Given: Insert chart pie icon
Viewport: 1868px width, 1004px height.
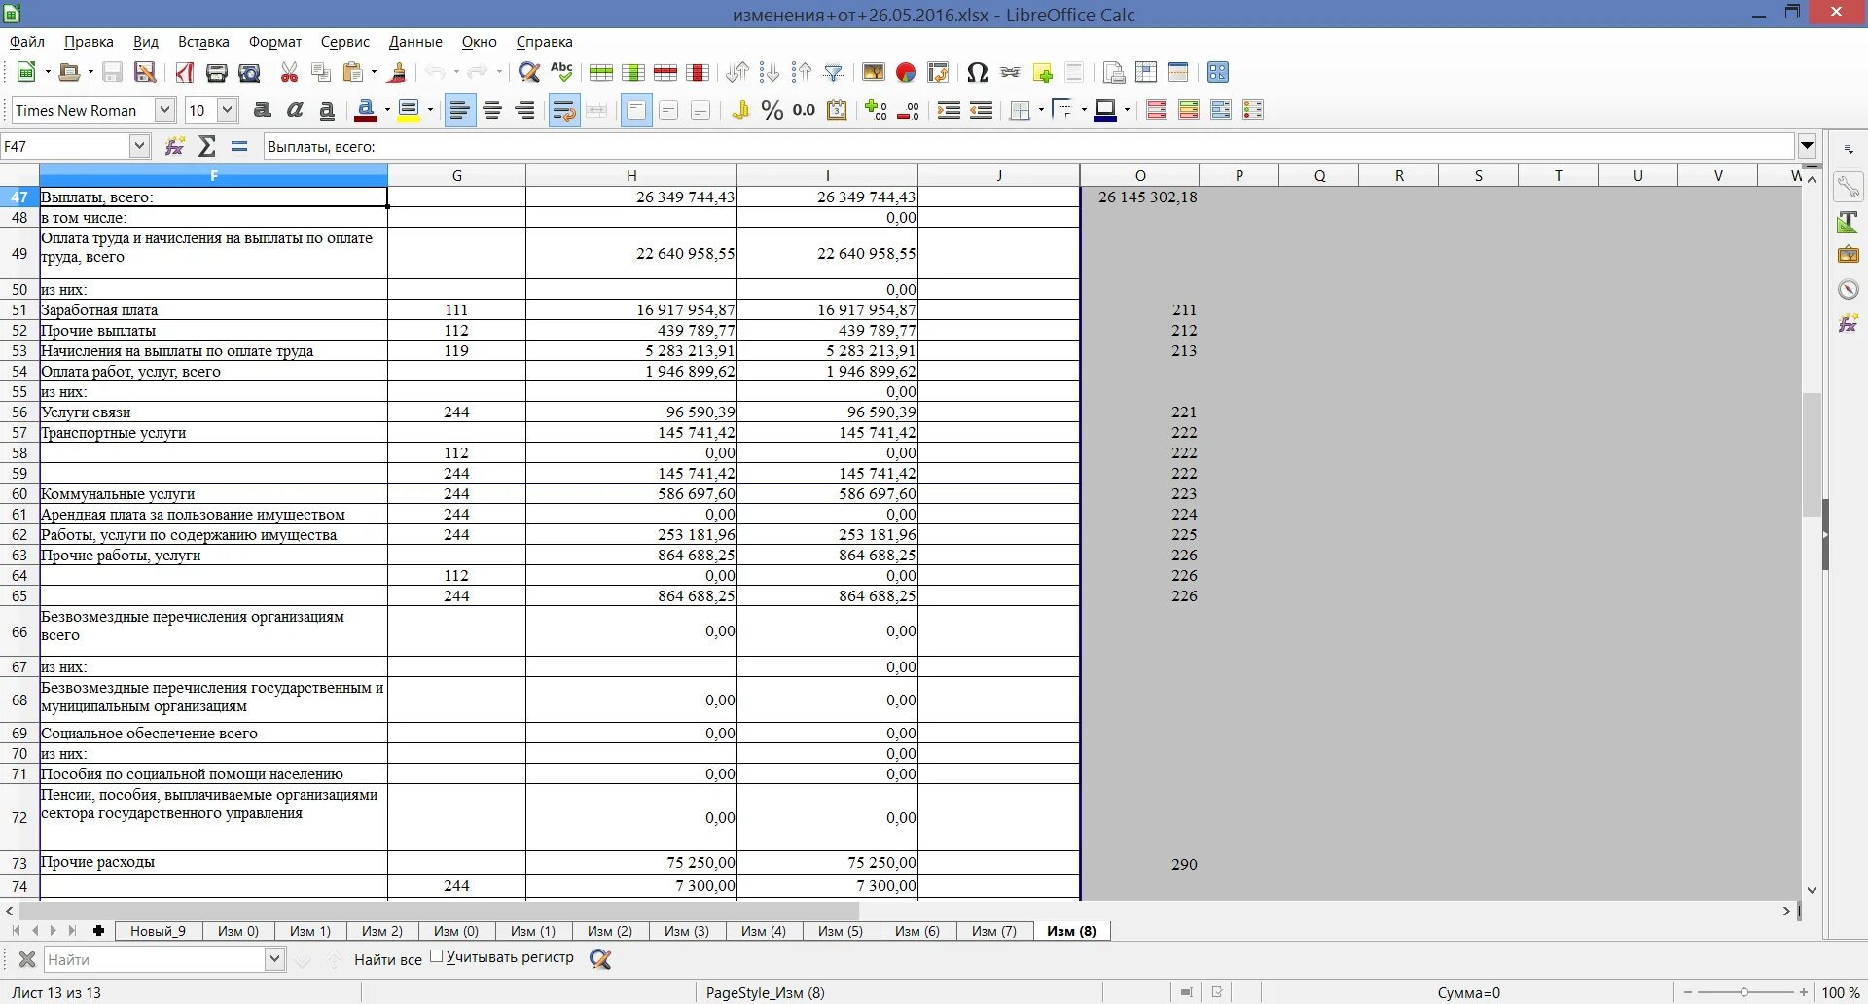Looking at the screenshot, I should (906, 72).
